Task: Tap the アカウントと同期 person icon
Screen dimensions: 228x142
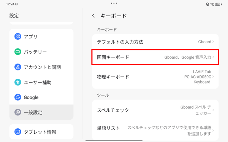Action: click(18, 67)
